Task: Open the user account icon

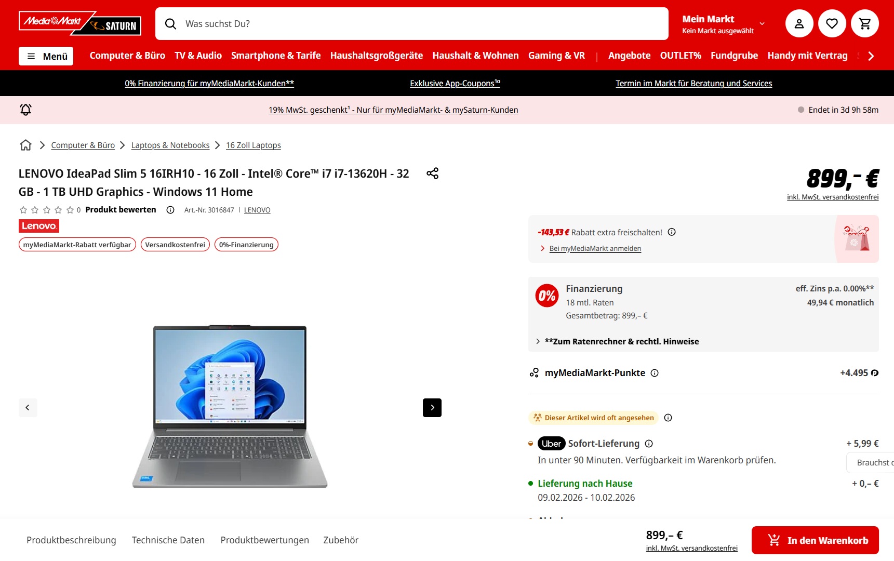Action: click(799, 23)
